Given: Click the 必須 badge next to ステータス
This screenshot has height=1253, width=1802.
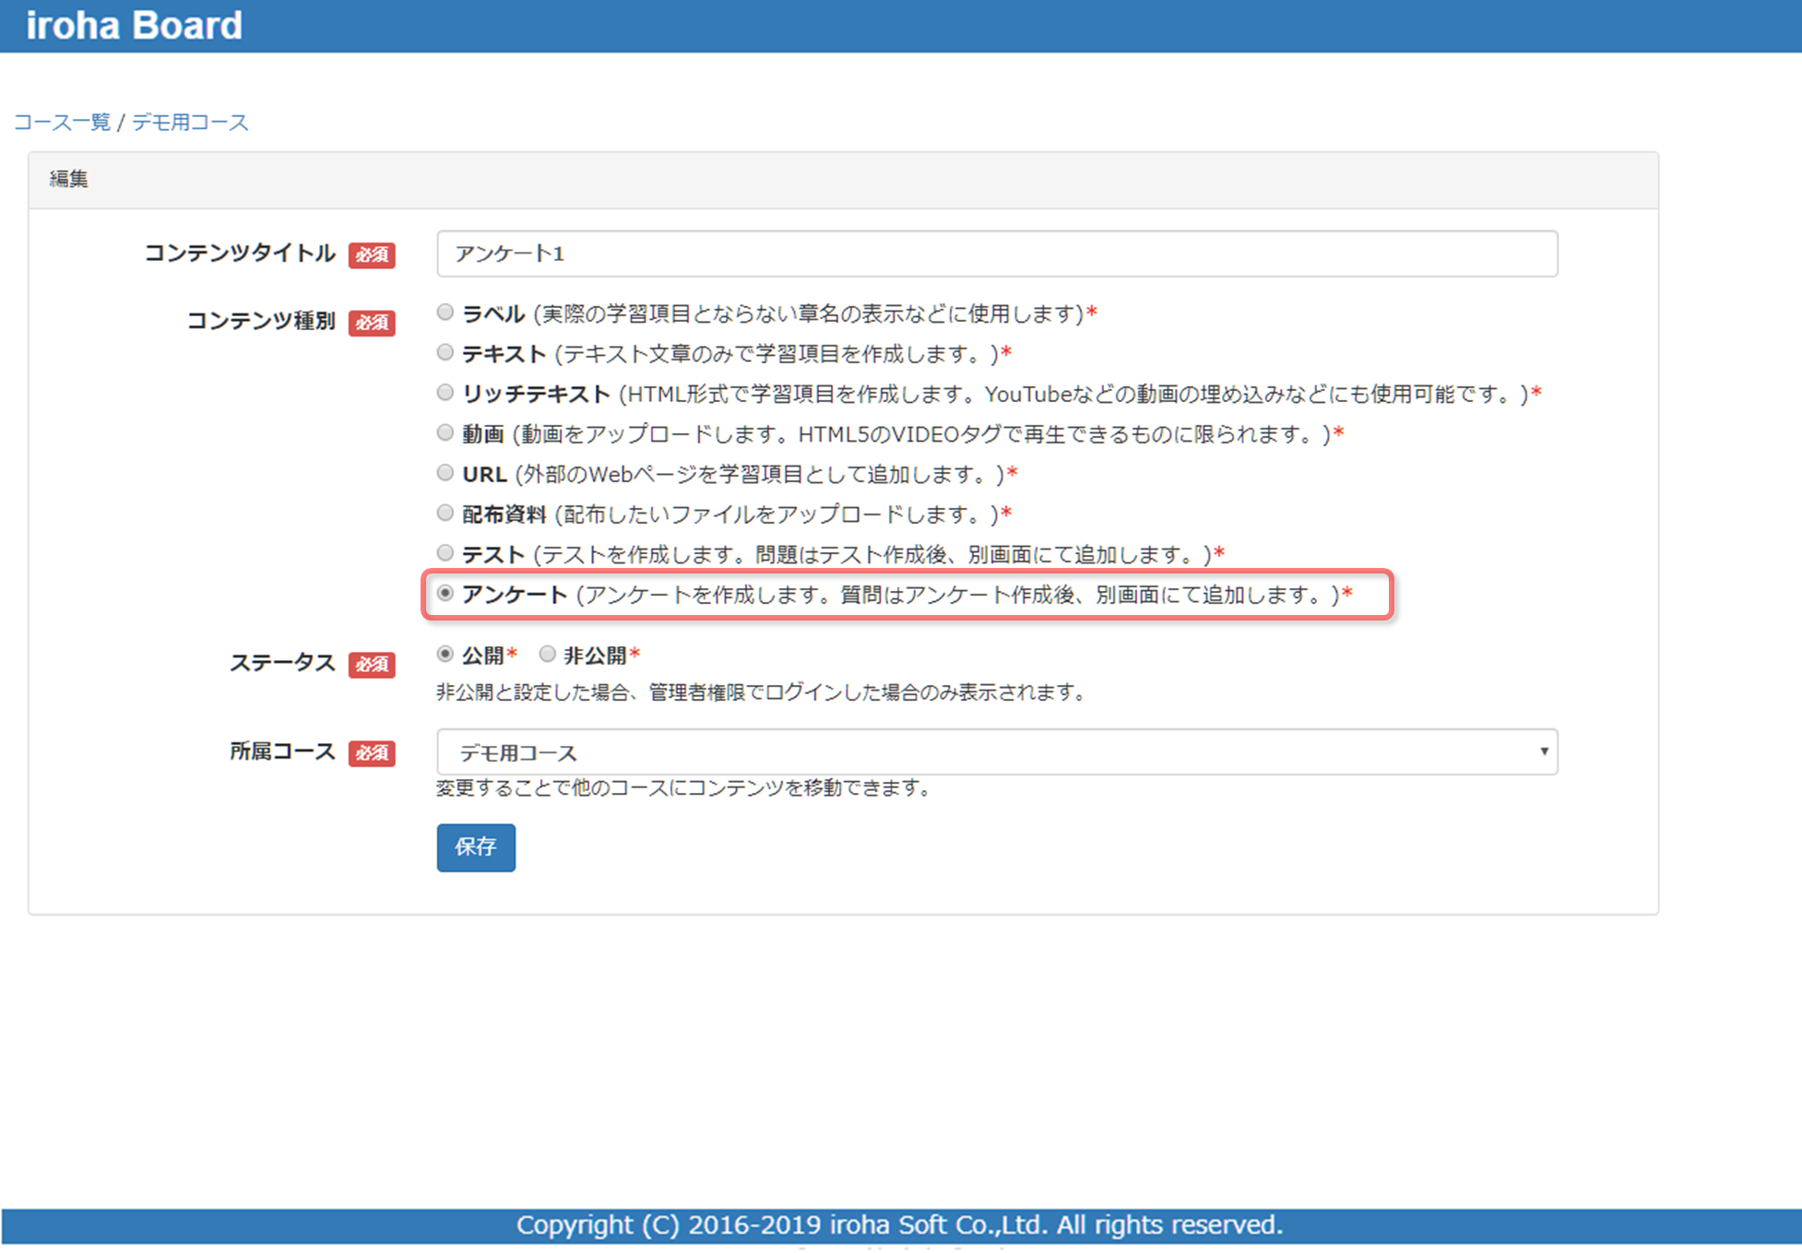Looking at the screenshot, I should (x=372, y=664).
